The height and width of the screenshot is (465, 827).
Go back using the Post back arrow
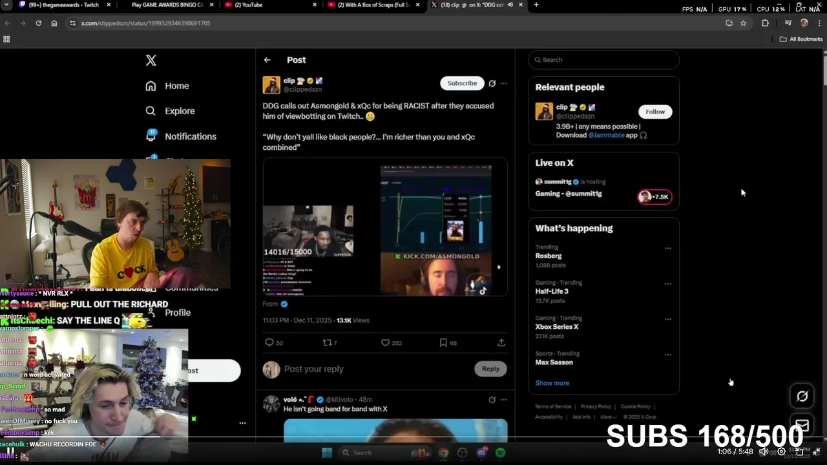tap(267, 59)
